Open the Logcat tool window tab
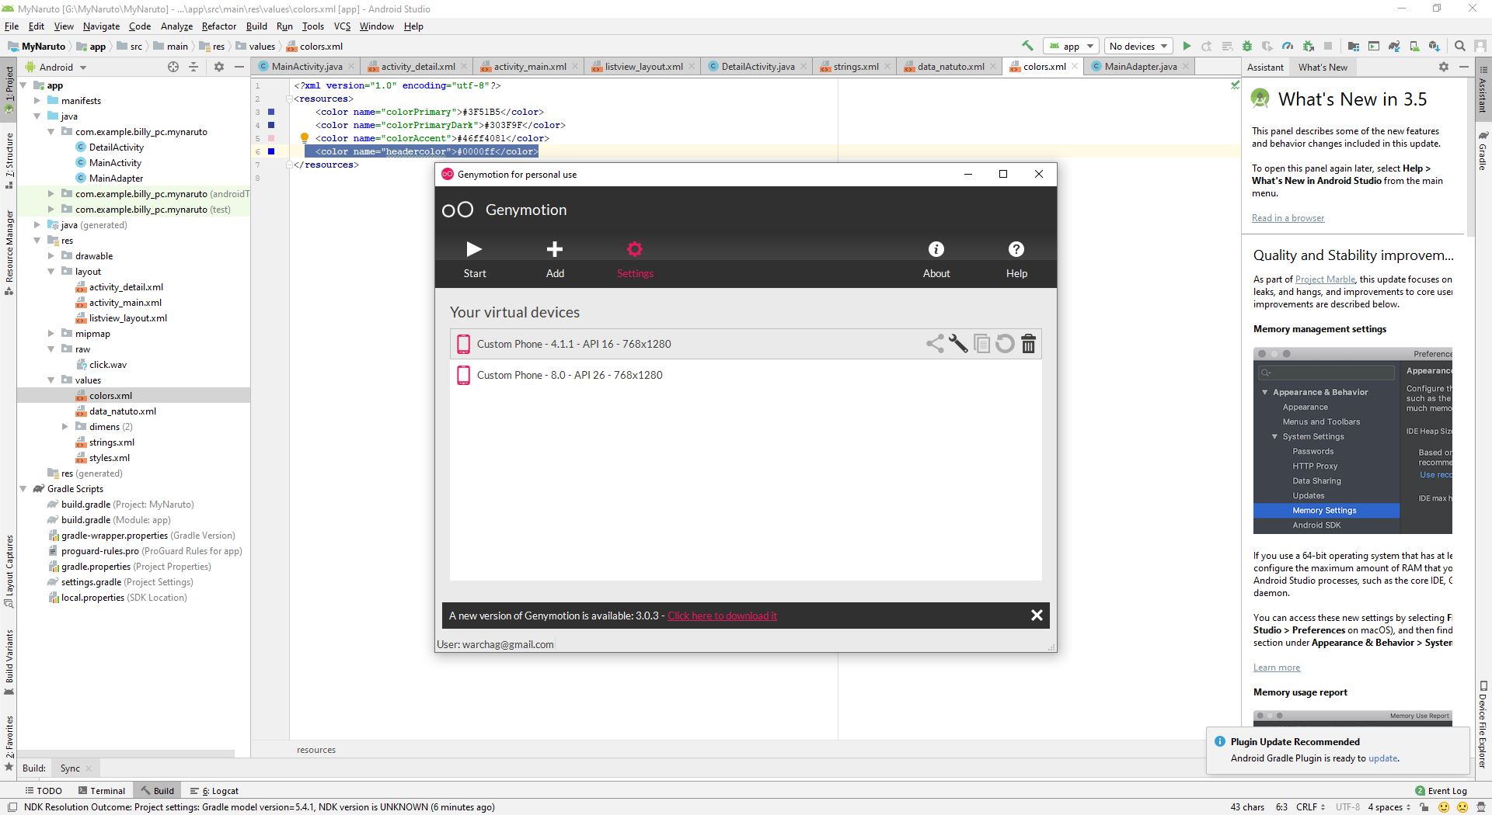This screenshot has height=815, width=1492. tap(214, 791)
